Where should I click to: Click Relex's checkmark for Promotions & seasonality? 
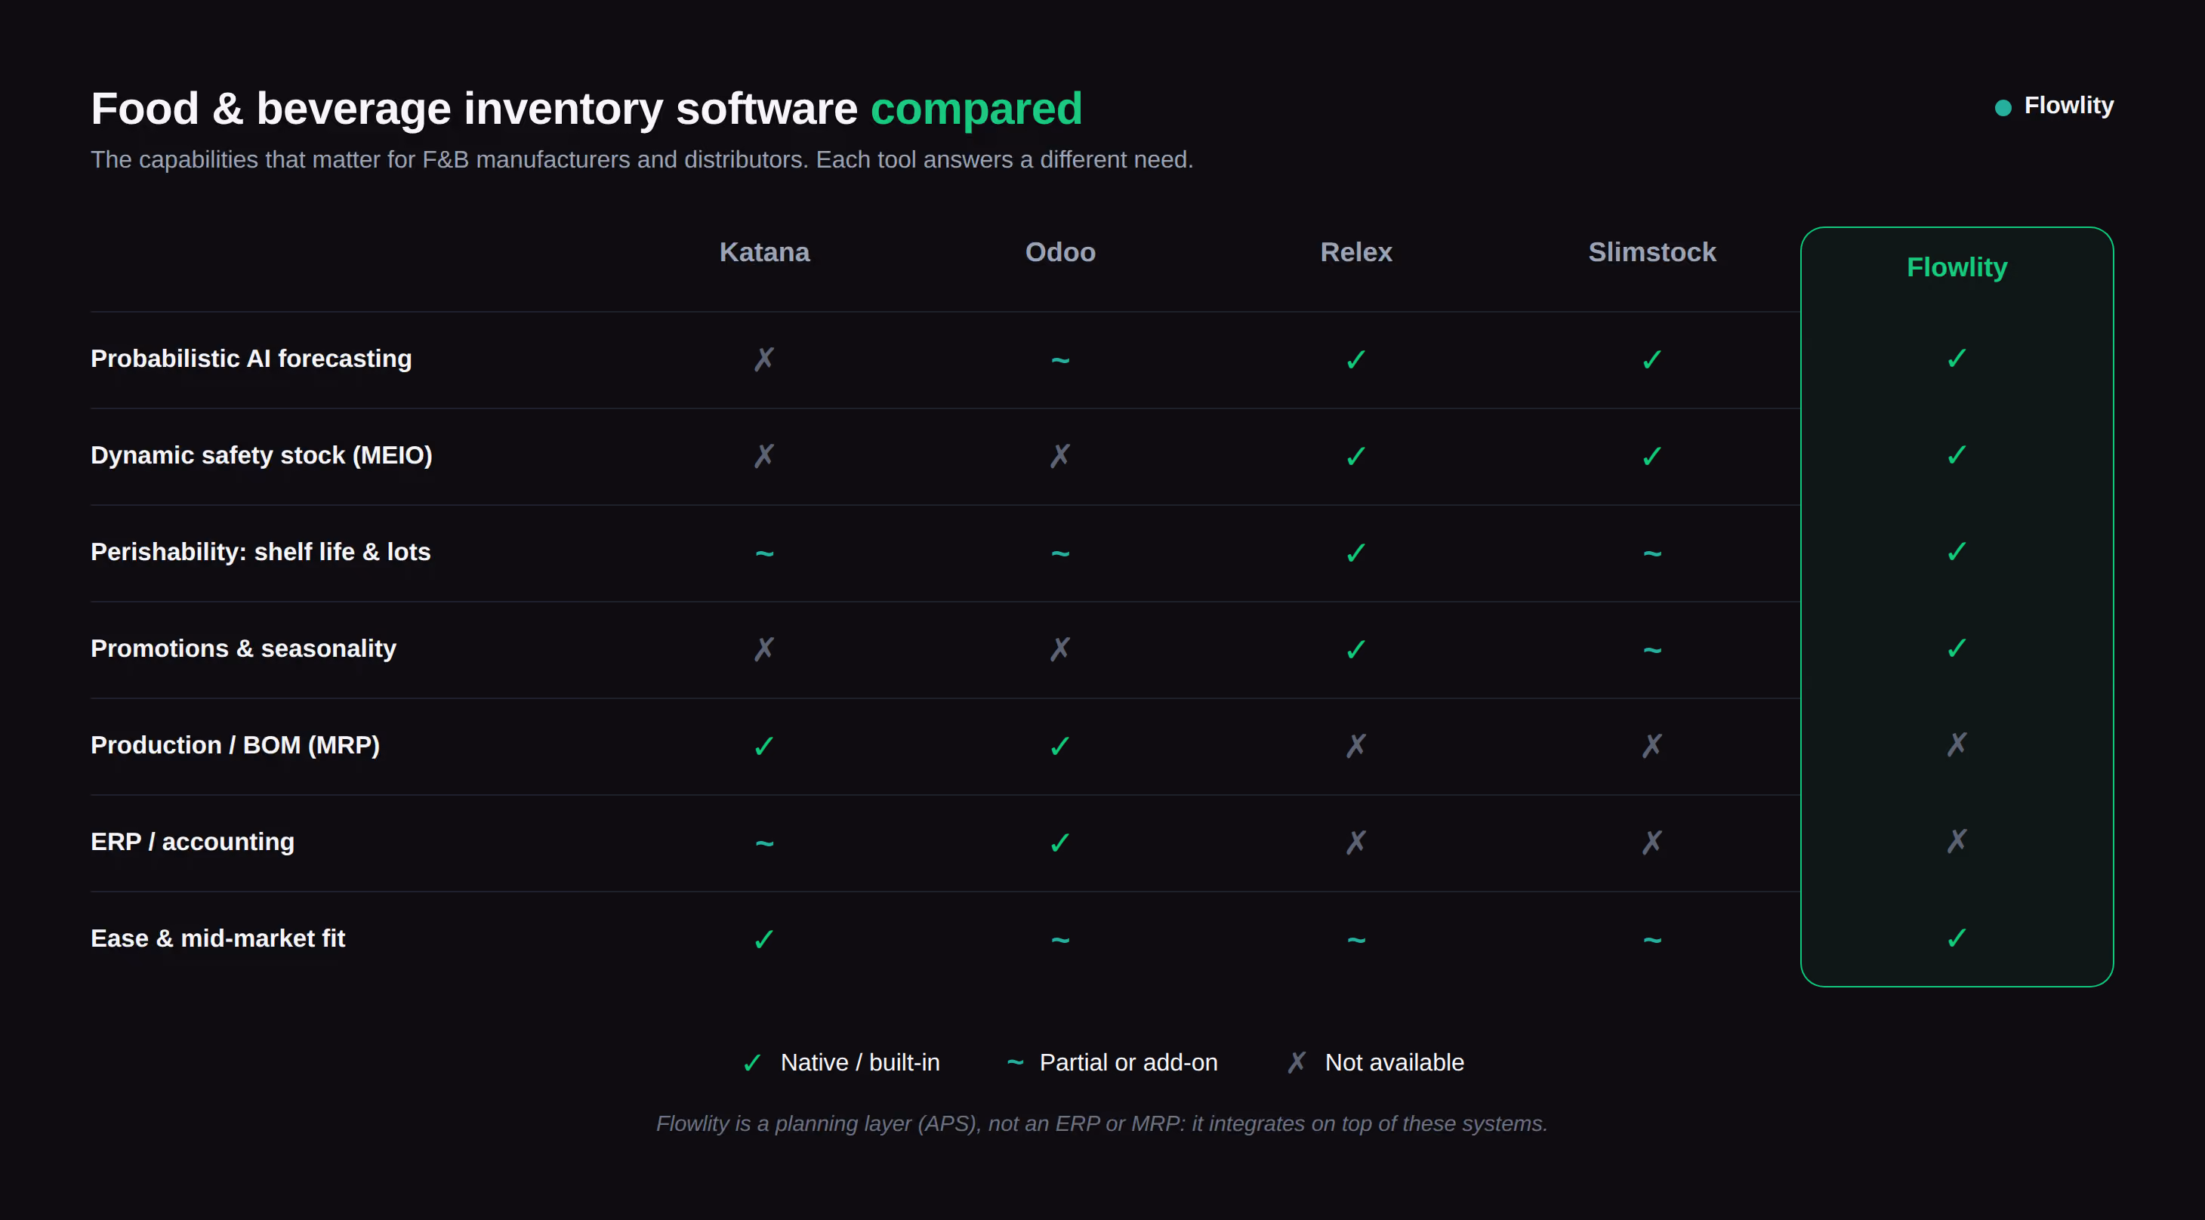1356,649
